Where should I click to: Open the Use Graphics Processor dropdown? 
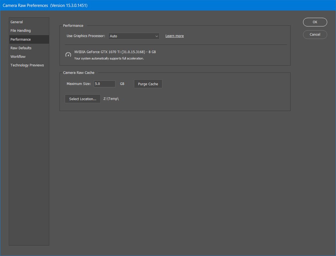(x=134, y=36)
